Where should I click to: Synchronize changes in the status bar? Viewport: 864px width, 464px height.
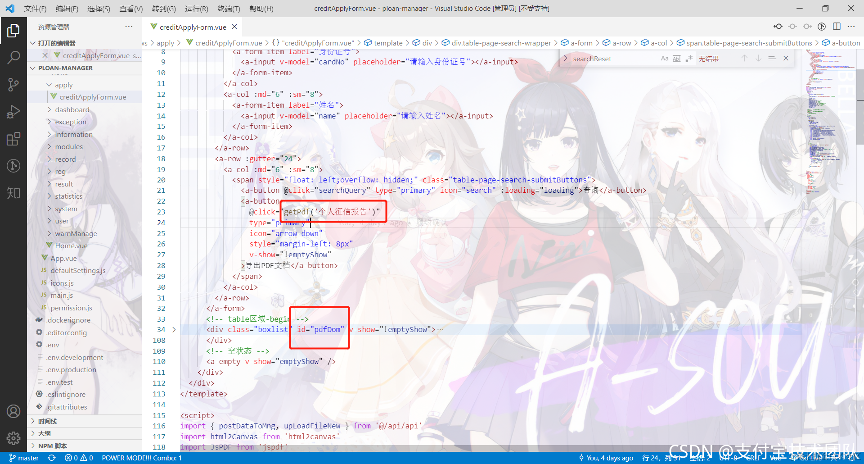click(52, 458)
